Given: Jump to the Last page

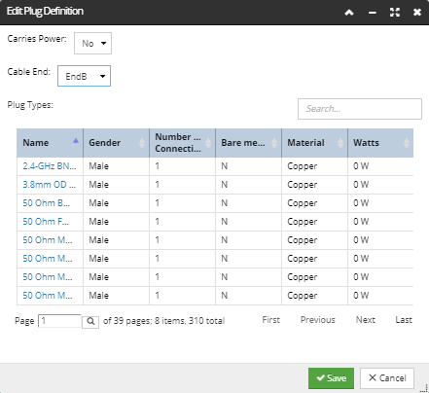Looking at the screenshot, I should click(x=404, y=320).
